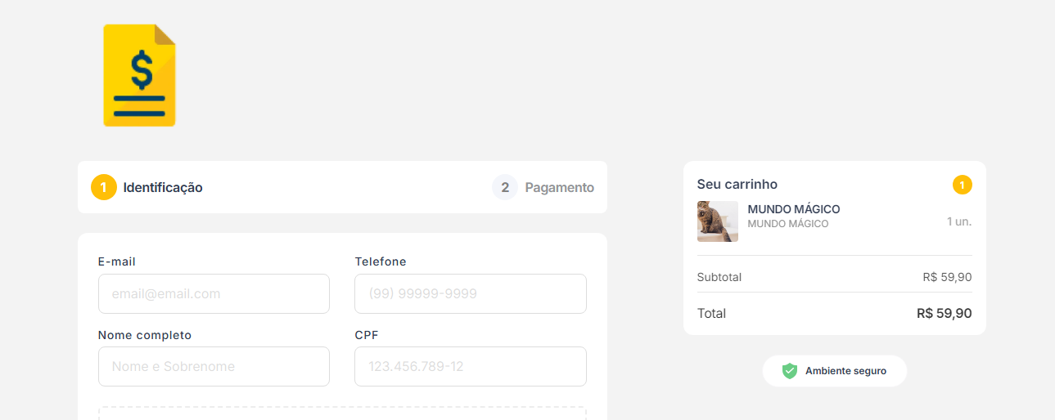Select the Identificação step tab
This screenshot has width=1055, height=420.
(x=163, y=187)
